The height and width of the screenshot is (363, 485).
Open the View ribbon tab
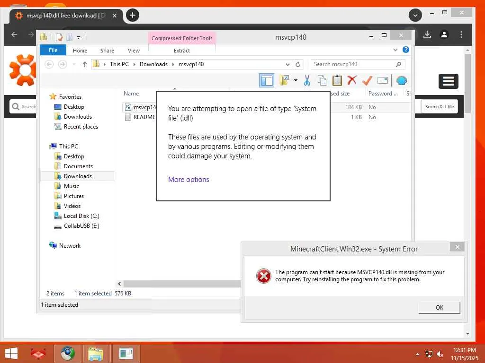134,50
